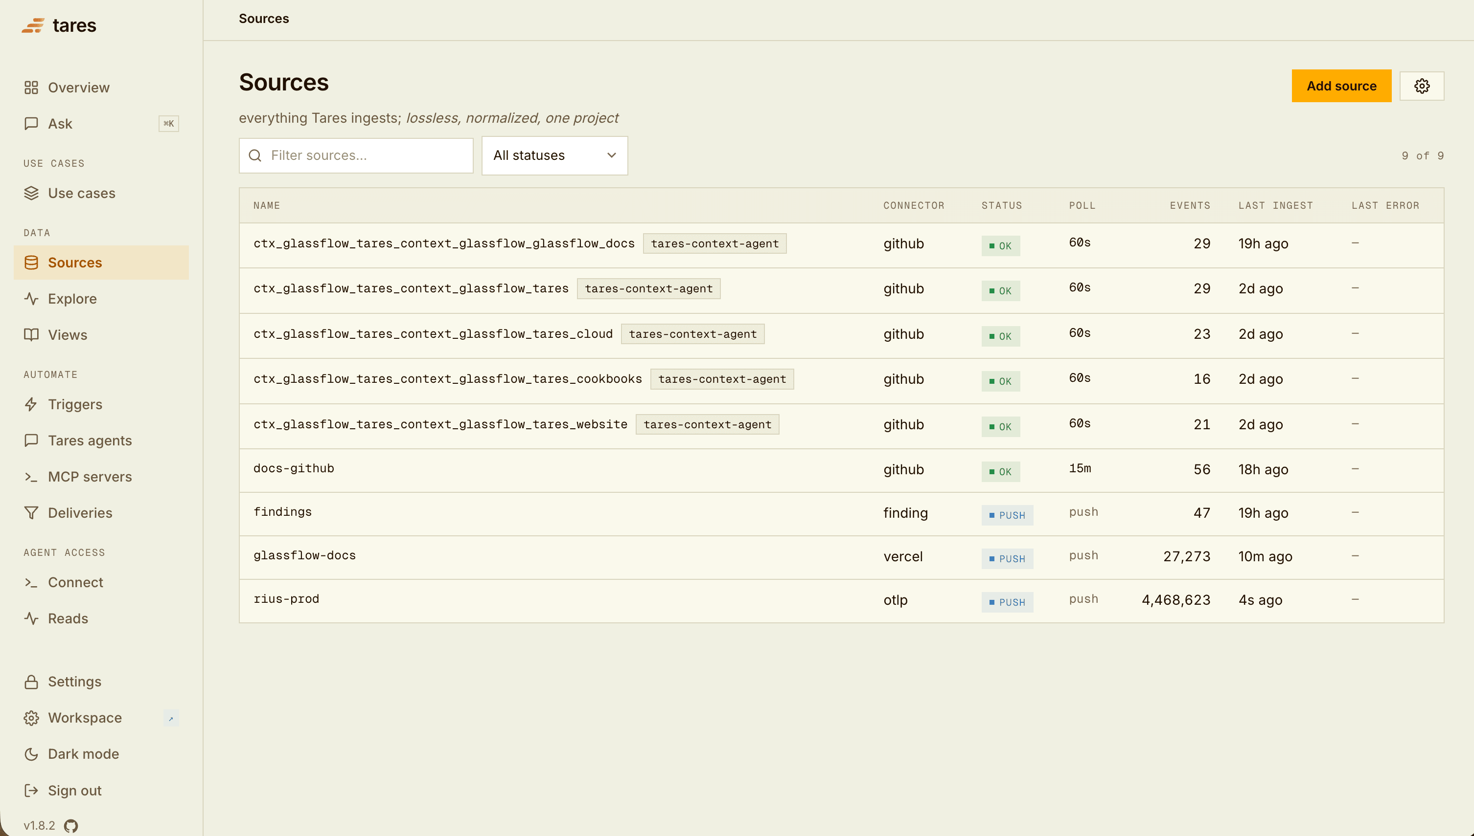Viewport: 1474px width, 836px height.
Task: Go to Overview page
Action: point(101,88)
